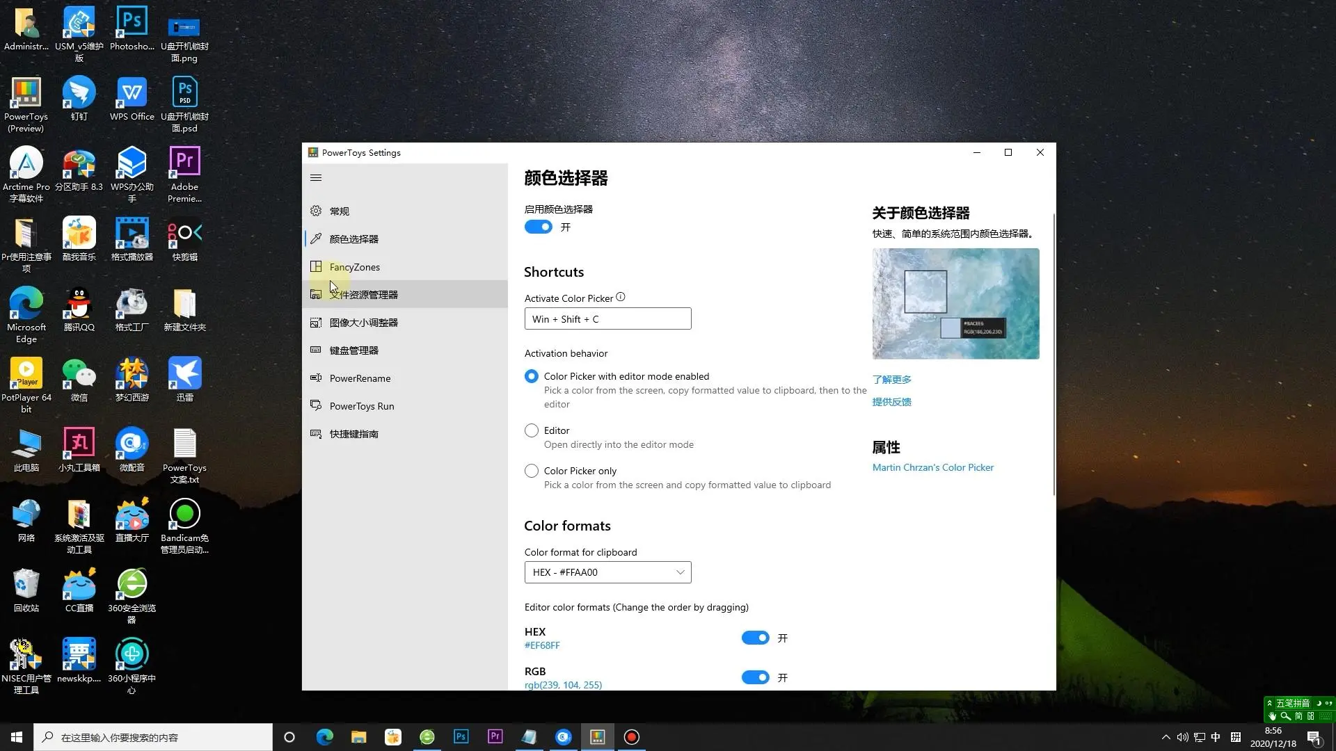Open the 图像大小调整器 page

pyautogui.click(x=405, y=323)
